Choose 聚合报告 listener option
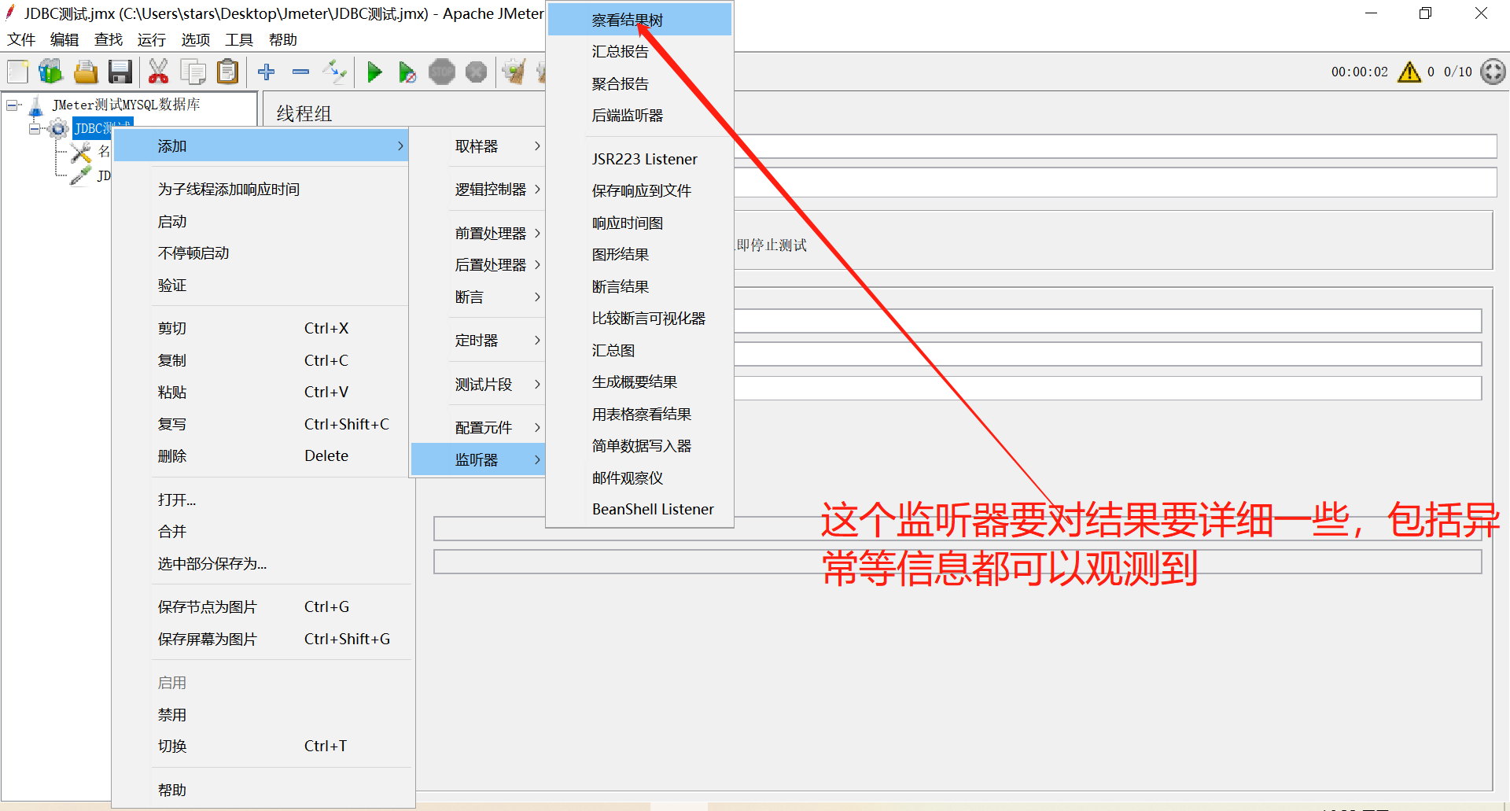This screenshot has height=811, width=1510. [x=620, y=83]
